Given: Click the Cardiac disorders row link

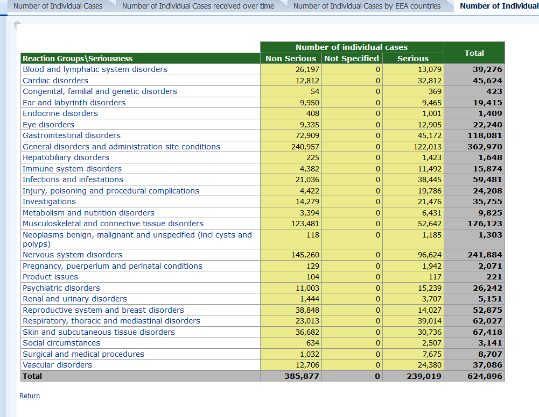Looking at the screenshot, I should (55, 81).
